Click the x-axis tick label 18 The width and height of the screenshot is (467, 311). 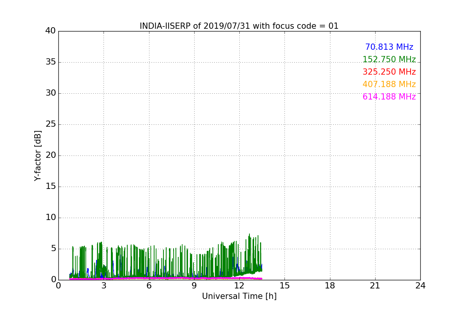(330, 286)
